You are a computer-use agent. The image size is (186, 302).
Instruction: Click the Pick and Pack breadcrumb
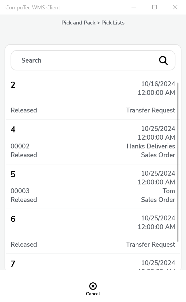[78, 23]
